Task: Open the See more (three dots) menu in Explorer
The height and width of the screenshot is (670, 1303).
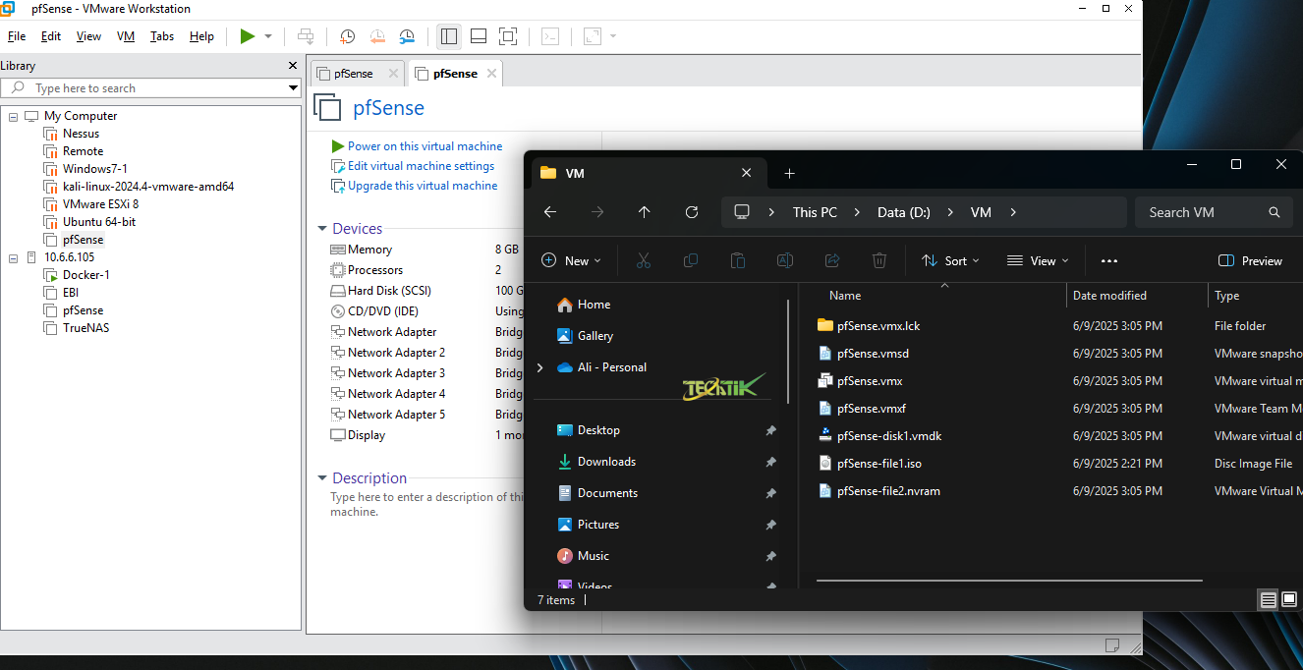Action: (1109, 261)
